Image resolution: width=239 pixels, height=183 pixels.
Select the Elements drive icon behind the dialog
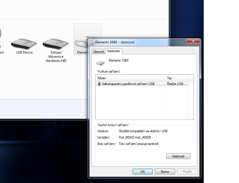coord(81,43)
